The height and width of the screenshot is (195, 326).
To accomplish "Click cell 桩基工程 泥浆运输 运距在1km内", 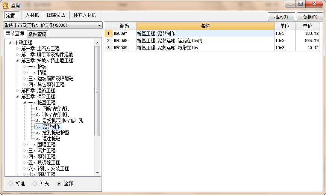I will [x=205, y=40].
